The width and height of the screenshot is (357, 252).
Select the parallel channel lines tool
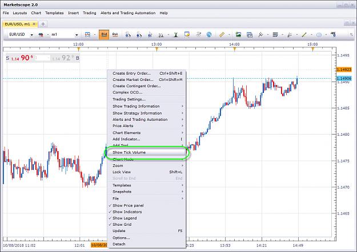pos(260,35)
